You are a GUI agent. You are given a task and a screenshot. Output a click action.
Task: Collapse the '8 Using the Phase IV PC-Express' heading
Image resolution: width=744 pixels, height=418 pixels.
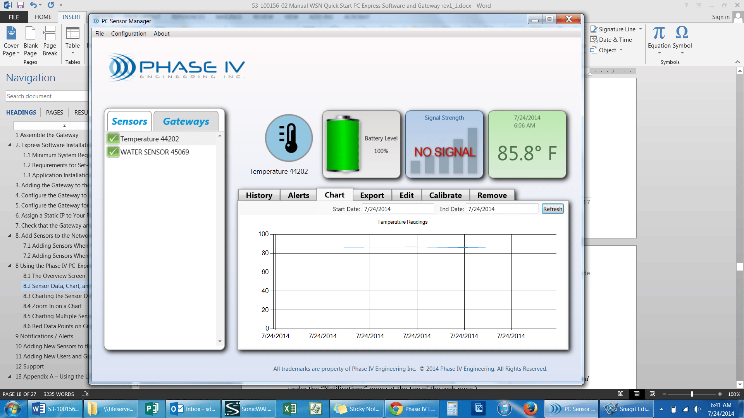(10, 266)
